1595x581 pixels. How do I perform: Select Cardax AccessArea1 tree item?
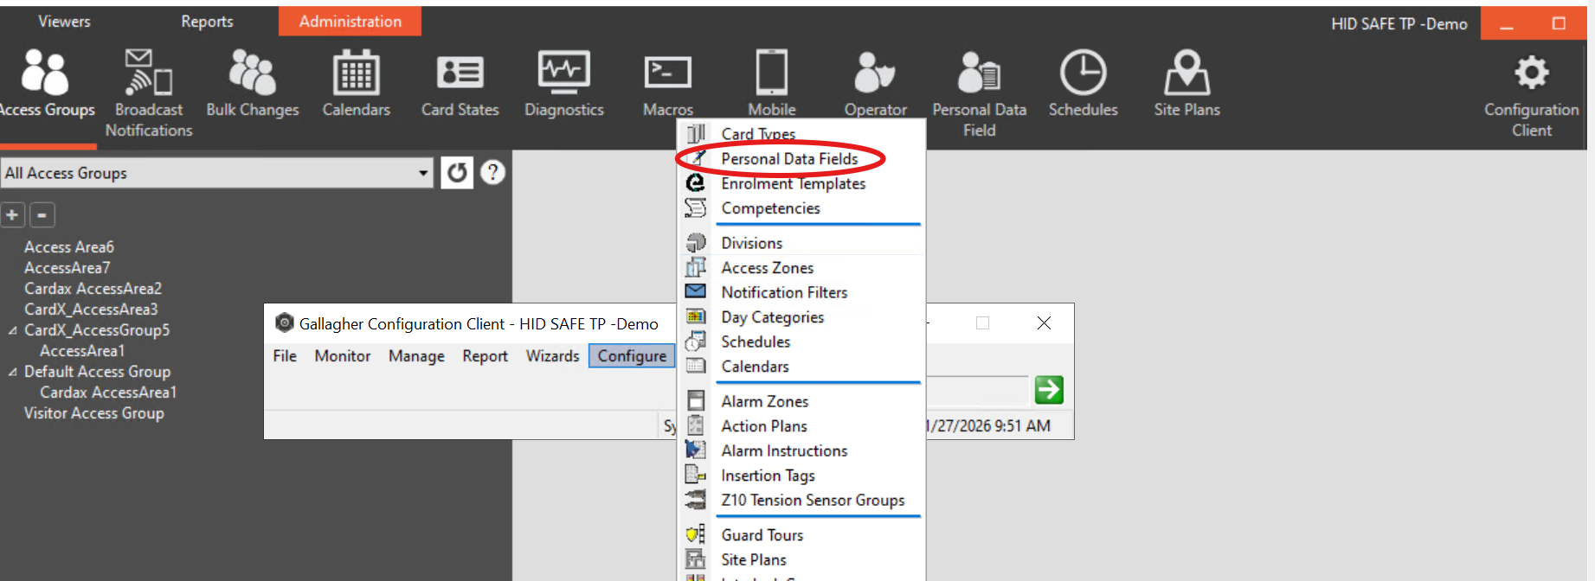click(108, 393)
